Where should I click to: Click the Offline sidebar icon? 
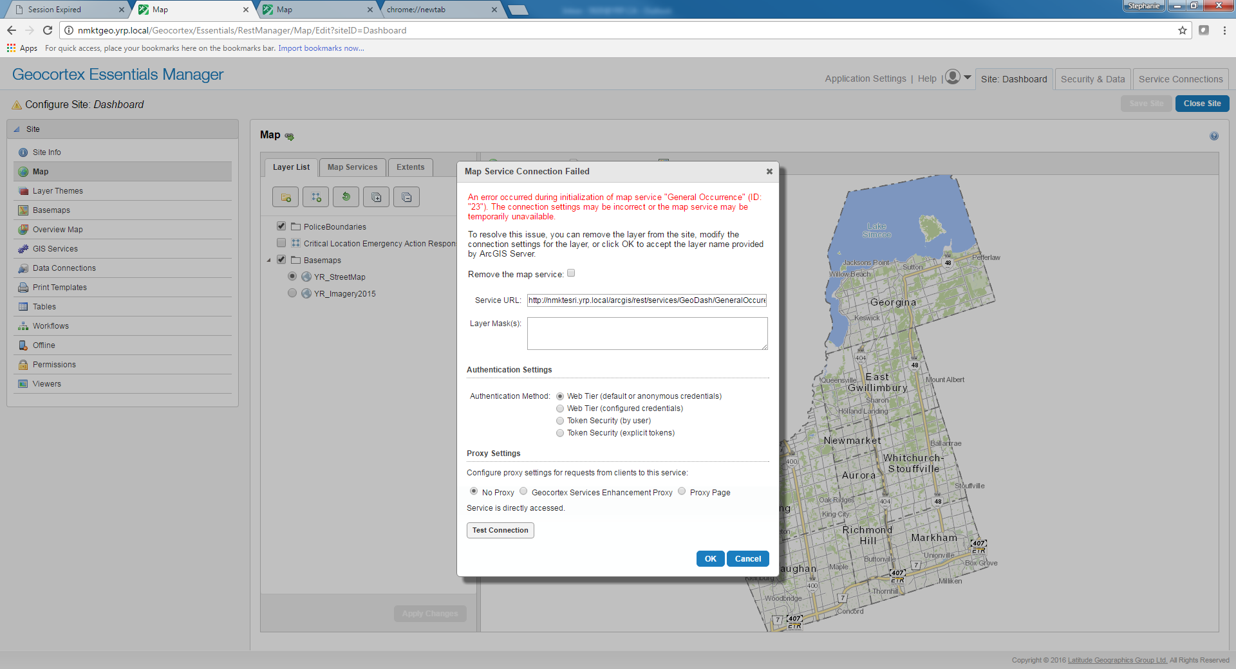pyautogui.click(x=23, y=345)
